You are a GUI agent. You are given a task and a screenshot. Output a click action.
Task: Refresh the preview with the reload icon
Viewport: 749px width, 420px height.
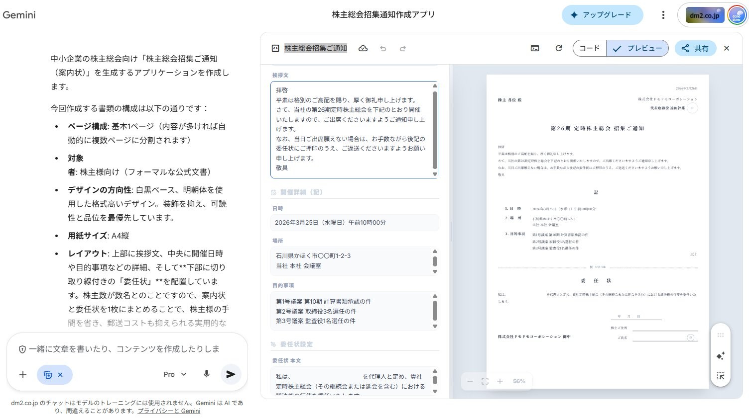pos(559,48)
